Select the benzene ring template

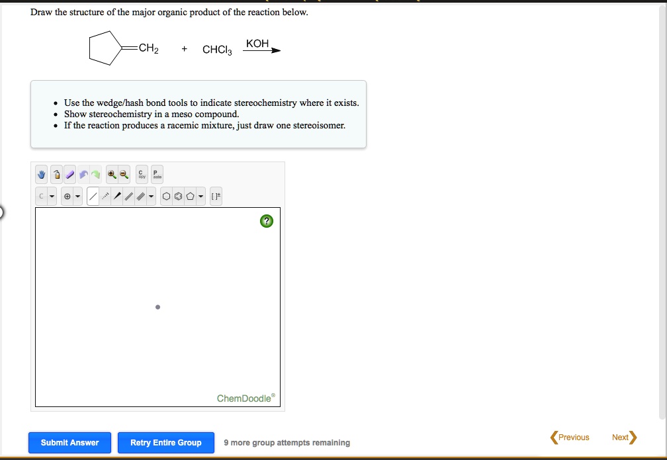[178, 196]
